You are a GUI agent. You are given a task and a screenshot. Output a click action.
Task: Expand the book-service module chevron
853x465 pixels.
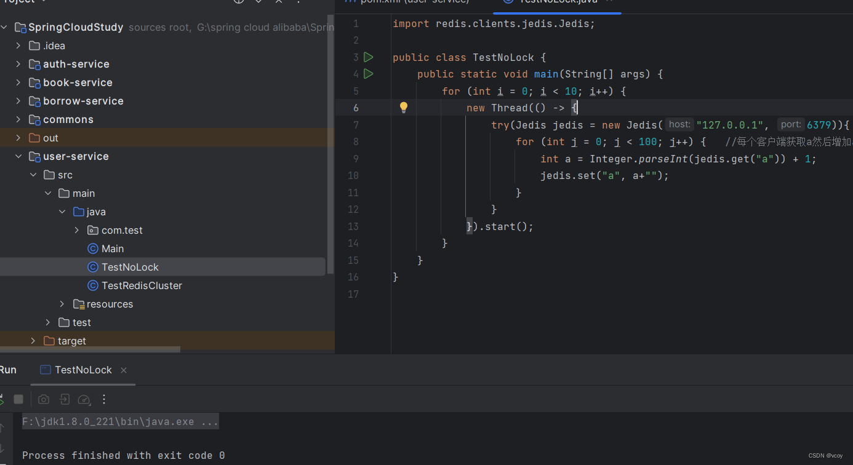(x=18, y=82)
